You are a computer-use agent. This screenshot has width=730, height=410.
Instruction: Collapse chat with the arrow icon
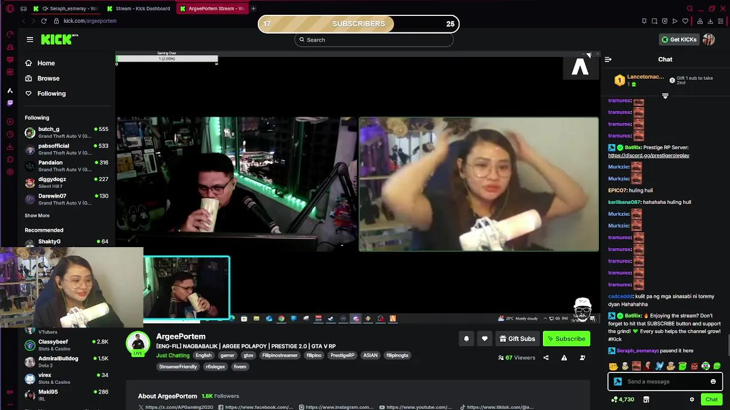click(x=608, y=59)
